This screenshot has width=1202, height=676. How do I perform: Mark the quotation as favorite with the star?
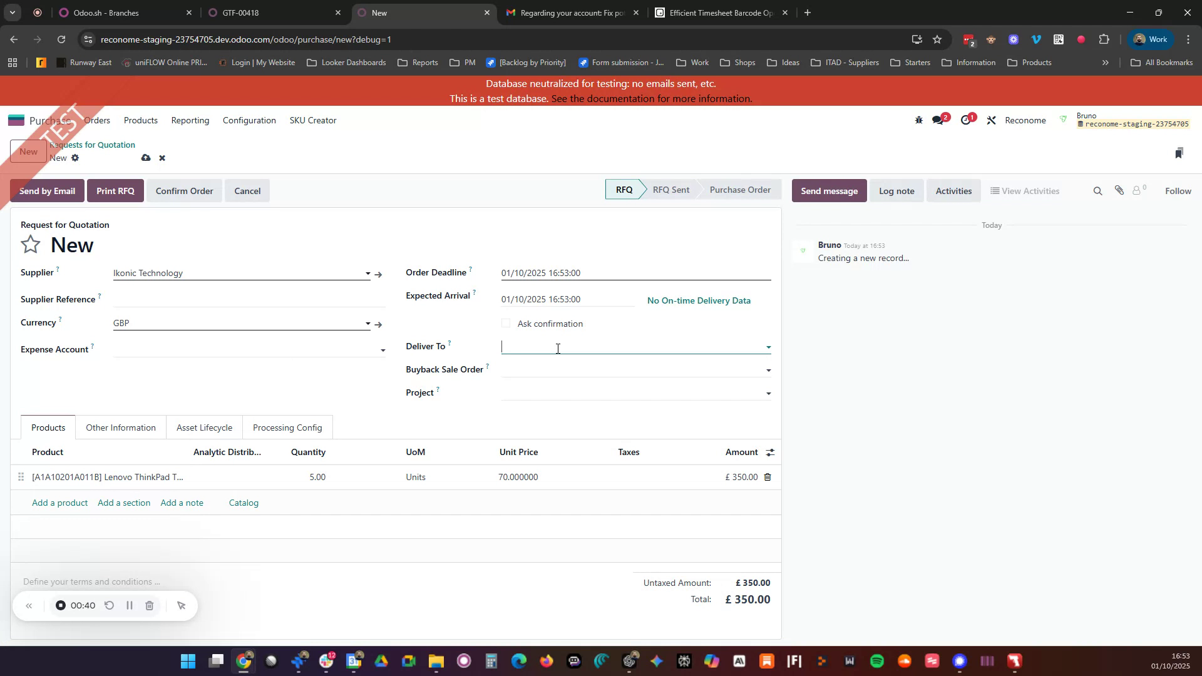pyautogui.click(x=30, y=244)
